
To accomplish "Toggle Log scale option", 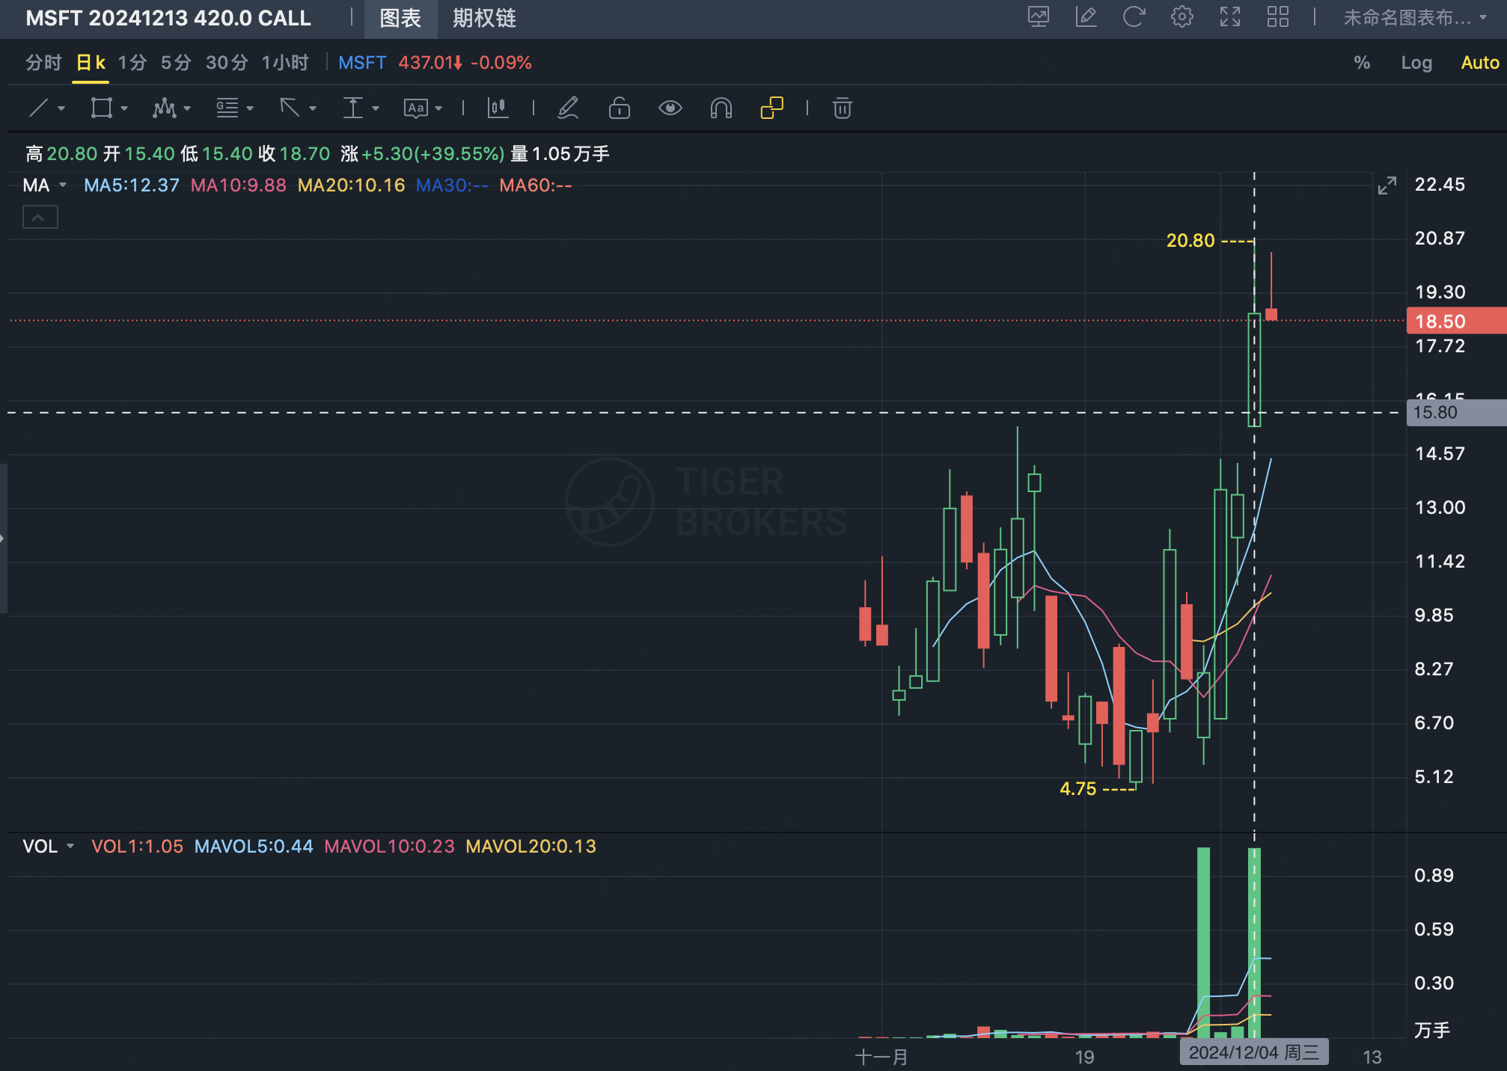I will (1416, 63).
